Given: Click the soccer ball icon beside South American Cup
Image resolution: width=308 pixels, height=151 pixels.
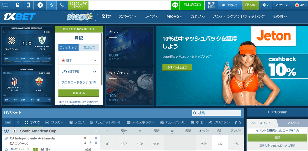Looking at the screenshot, I should (x=6, y=131).
